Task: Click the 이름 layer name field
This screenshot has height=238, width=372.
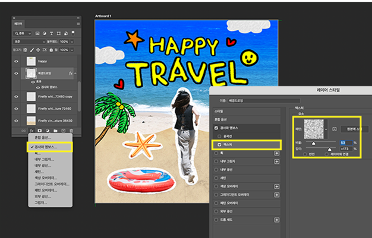Action: point(264,101)
